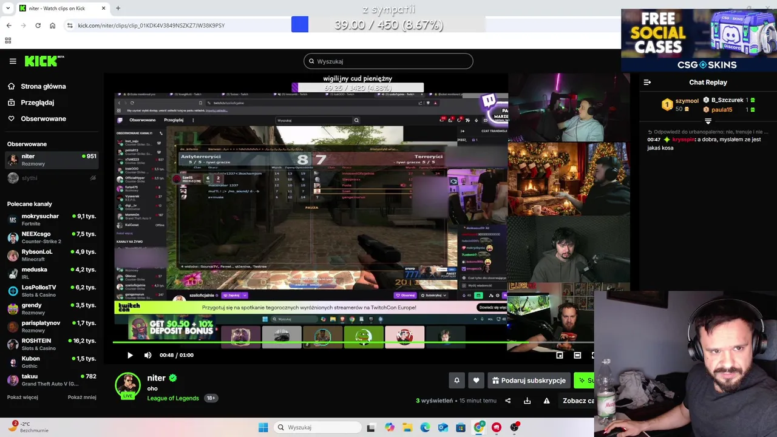
Task: Open Task View on the taskbar
Action: 371,427
